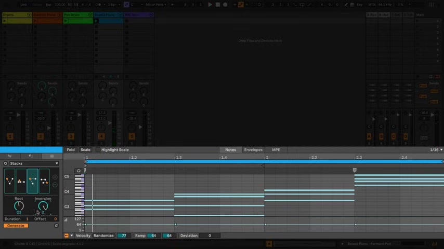Toggle the Fold button
This screenshot has width=444, height=249.
[x=71, y=150]
